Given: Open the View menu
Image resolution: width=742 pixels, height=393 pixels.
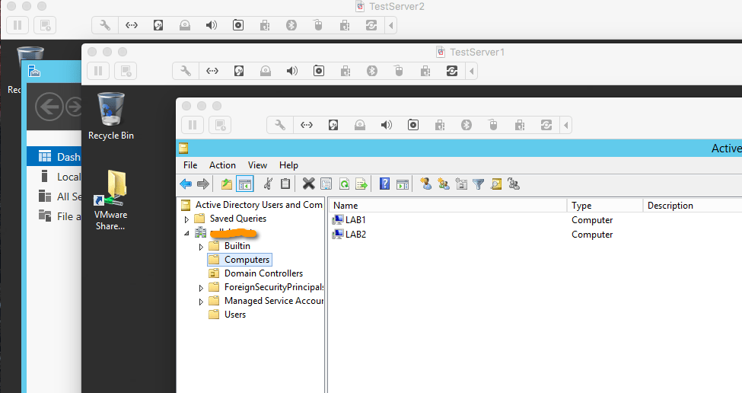Looking at the screenshot, I should pos(257,165).
